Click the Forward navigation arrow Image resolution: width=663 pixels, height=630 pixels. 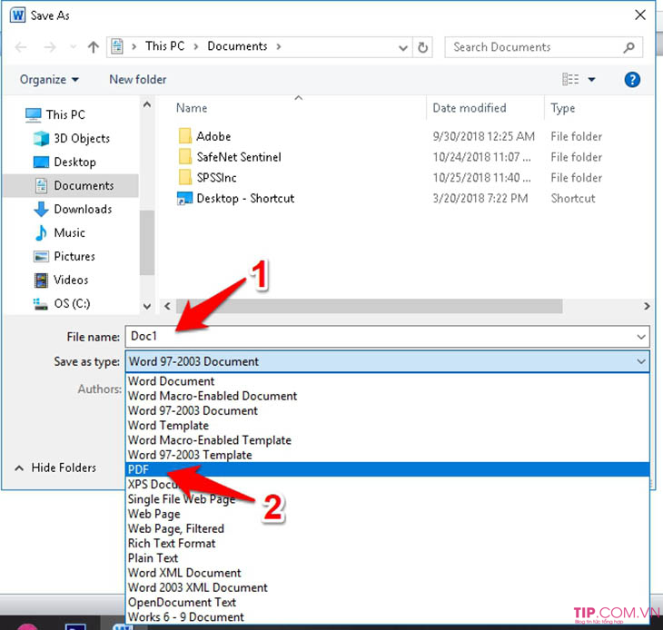pos(50,47)
